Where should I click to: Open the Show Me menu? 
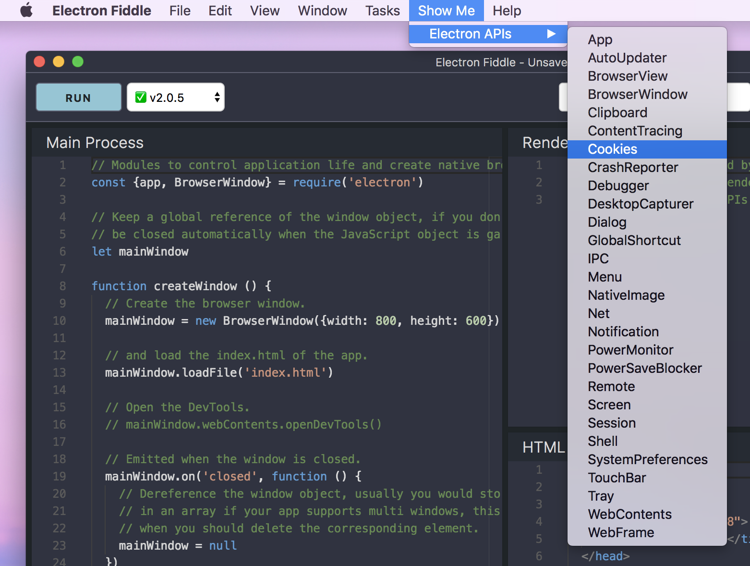(446, 10)
